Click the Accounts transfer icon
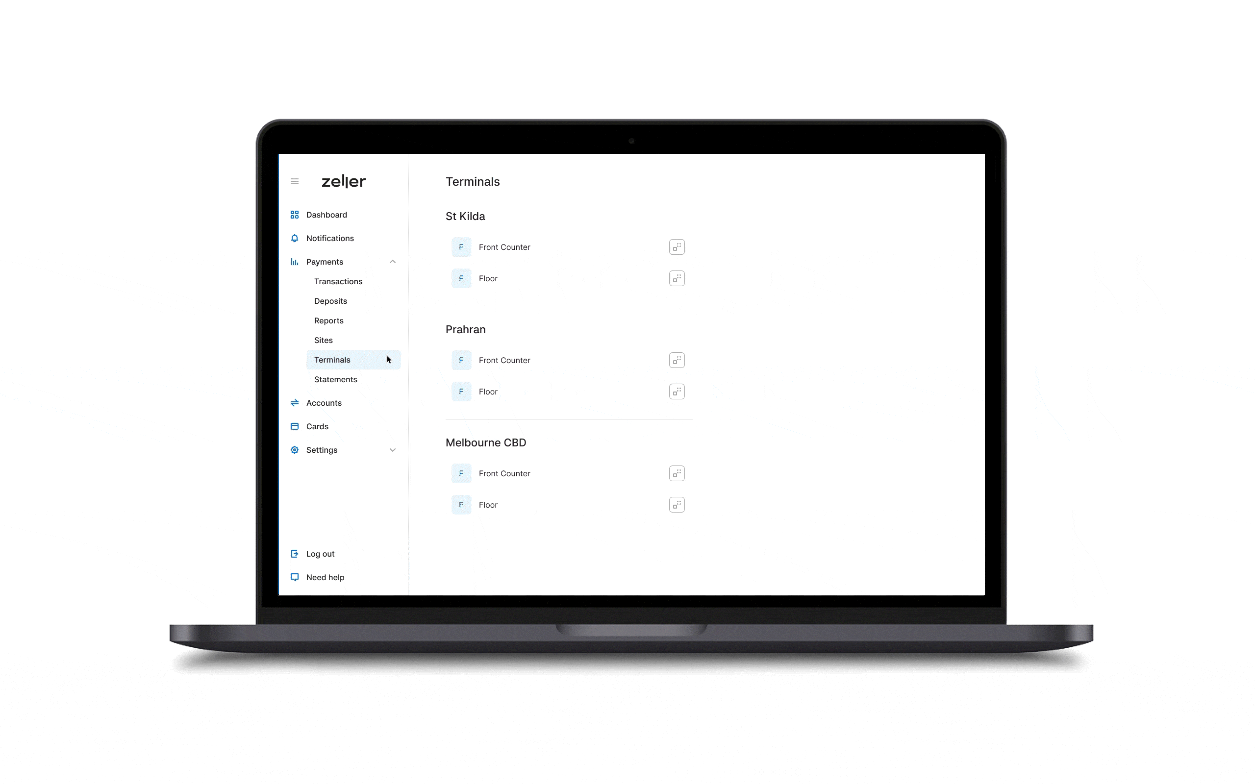This screenshot has width=1255, height=784. coord(295,403)
